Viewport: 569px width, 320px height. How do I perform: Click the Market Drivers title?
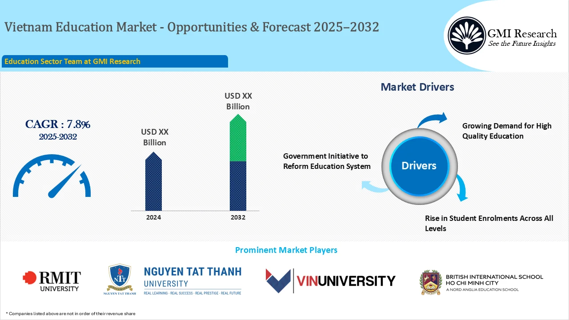click(x=417, y=87)
